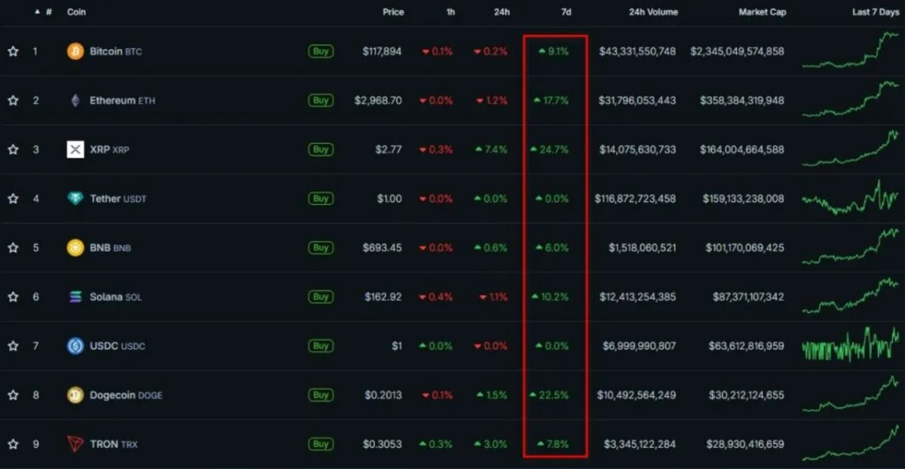This screenshot has width=905, height=469.
Task: Sort by rank using the # header arrow
Action: pos(44,12)
